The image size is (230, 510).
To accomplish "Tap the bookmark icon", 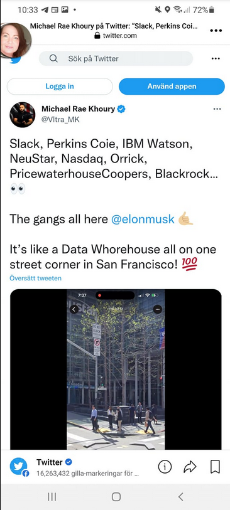I will (215, 467).
